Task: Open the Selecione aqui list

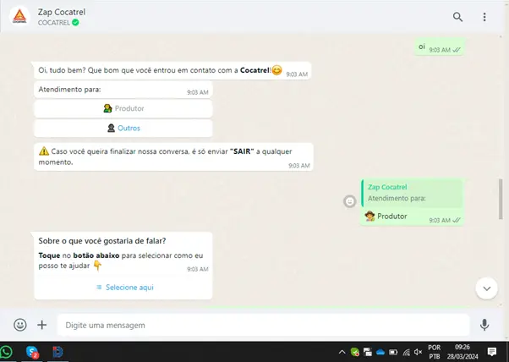Action: tap(125, 288)
